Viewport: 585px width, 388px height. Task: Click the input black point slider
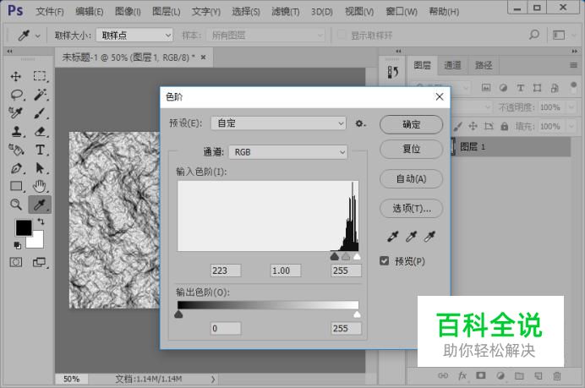click(x=335, y=256)
